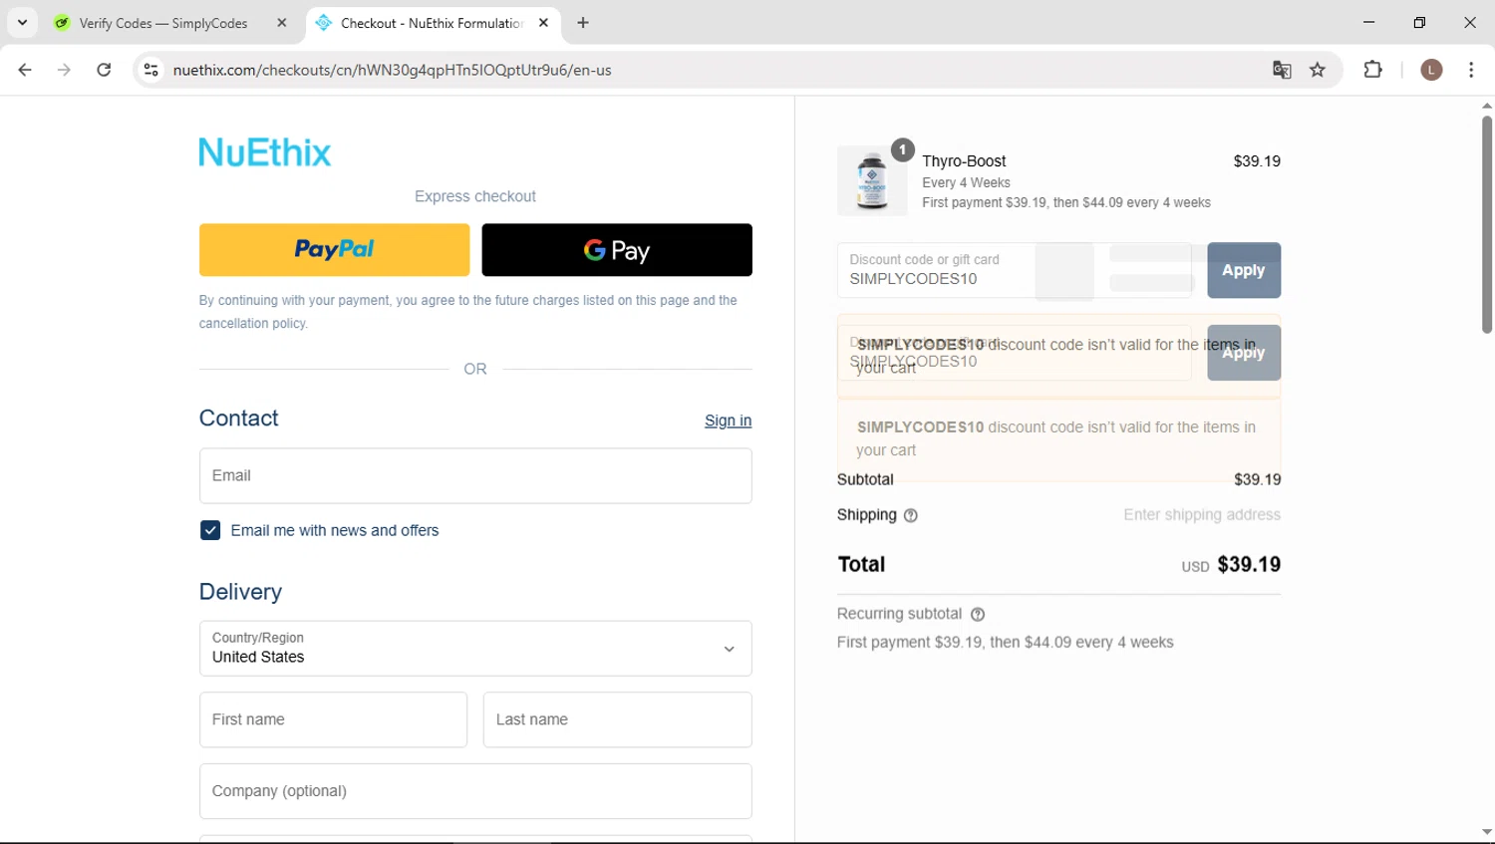
Task: Minimize the browser window
Action: 1368,22
